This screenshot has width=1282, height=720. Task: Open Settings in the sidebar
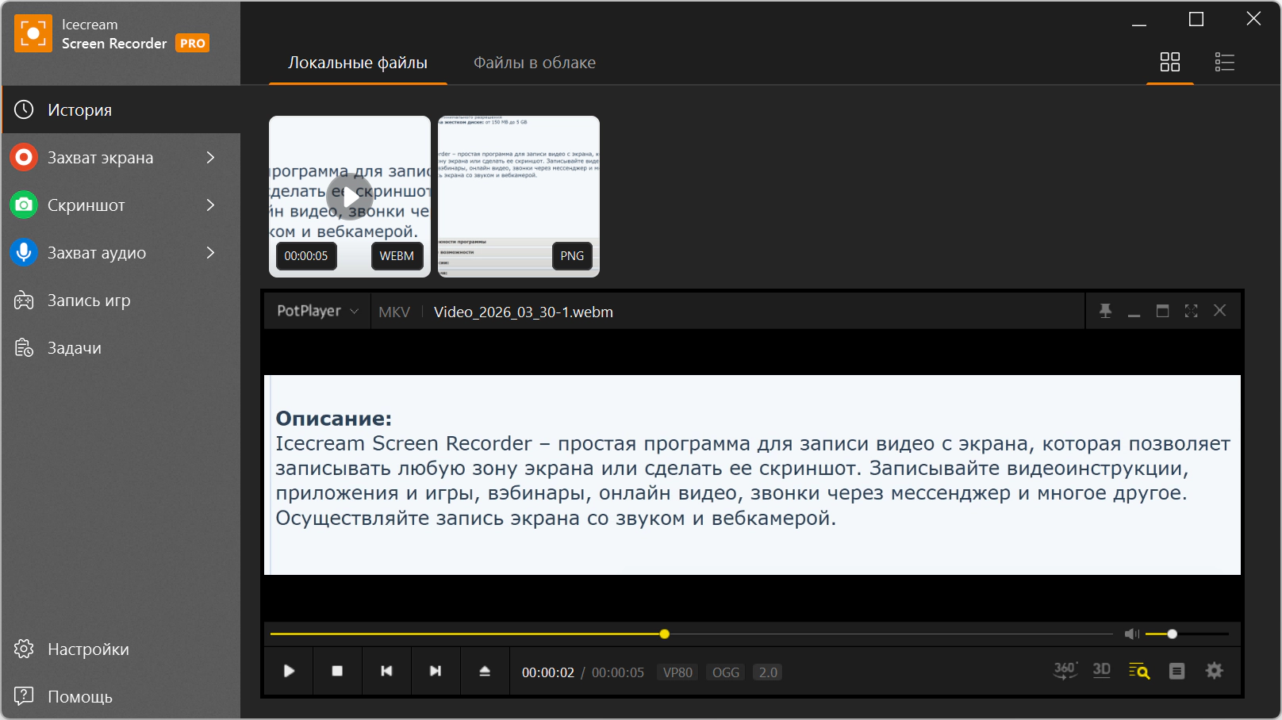121,649
